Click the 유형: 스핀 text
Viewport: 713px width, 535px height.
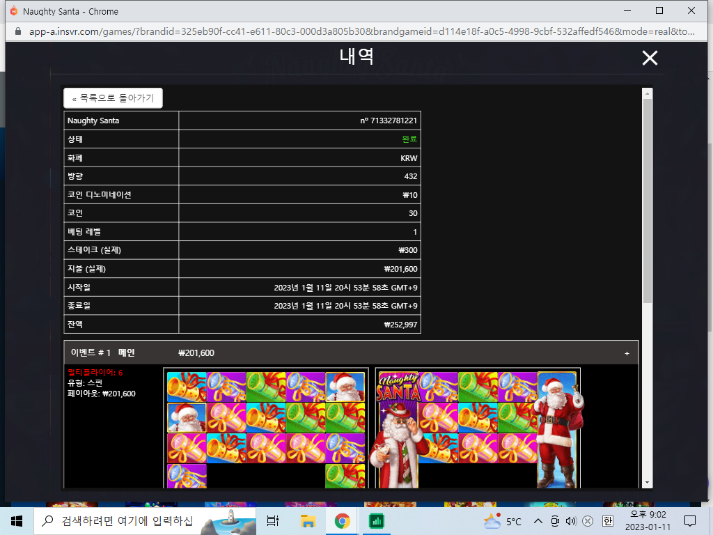(x=84, y=383)
